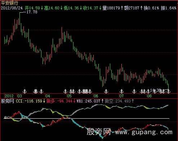The width and height of the screenshot is (178, 141).
Task: Click the closing price 收14.37
Action: (x=91, y=8)
